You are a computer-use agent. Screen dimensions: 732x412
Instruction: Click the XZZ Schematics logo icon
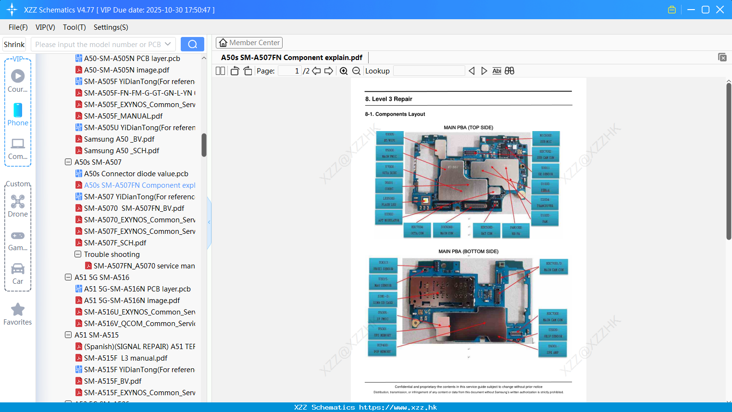12,10
